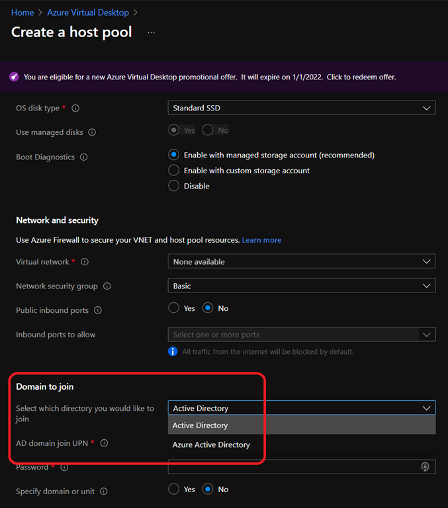The height and width of the screenshot is (508, 448).
Task: Click the ellipsis next to page title
Action: point(151,32)
